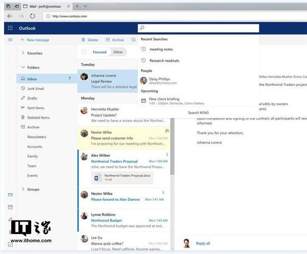
Task: Open Henrietta Mueller 'Project Update?' message
Action: pyautogui.click(x=124, y=115)
